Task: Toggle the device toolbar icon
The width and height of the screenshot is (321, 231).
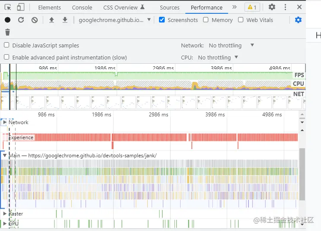Action: point(20,7)
